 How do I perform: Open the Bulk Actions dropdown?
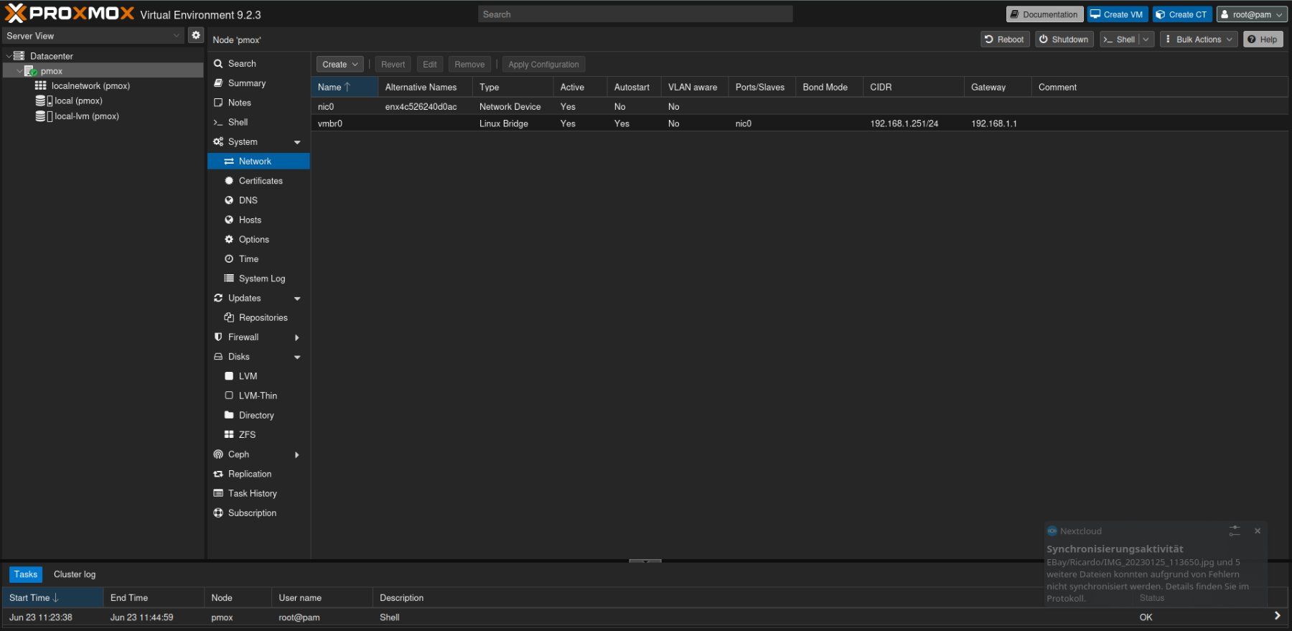1198,39
